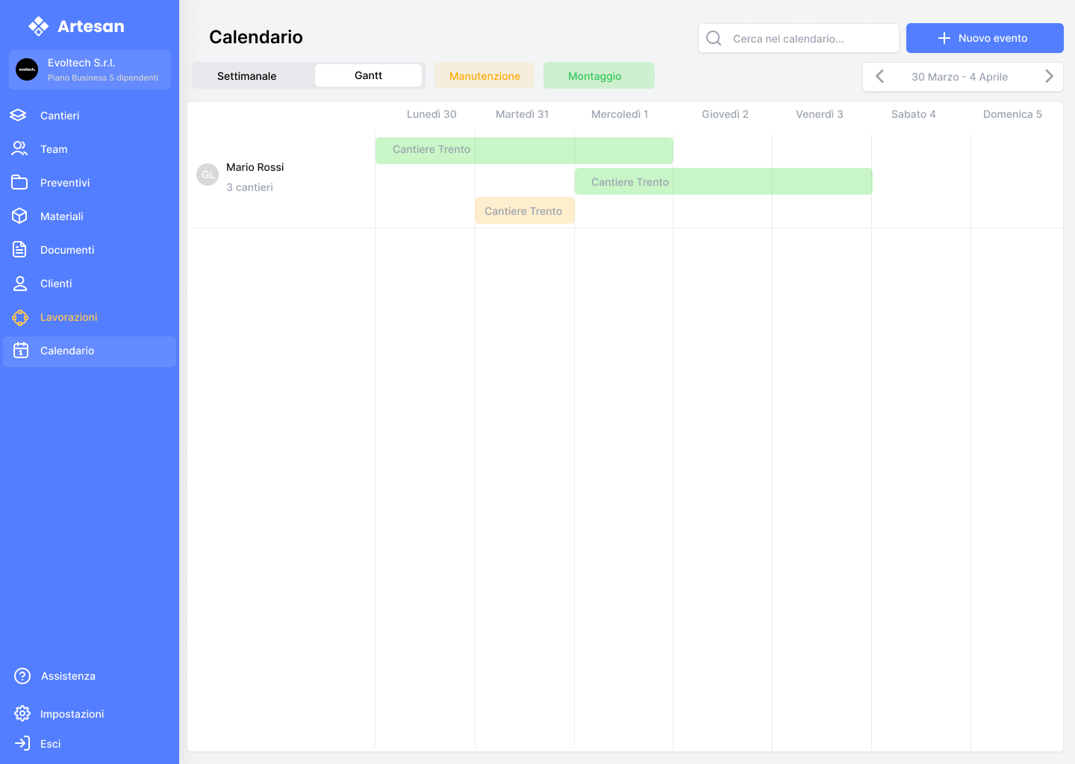Open green Cantiere Trento event starting Lunedì
The height and width of the screenshot is (764, 1075).
(524, 150)
